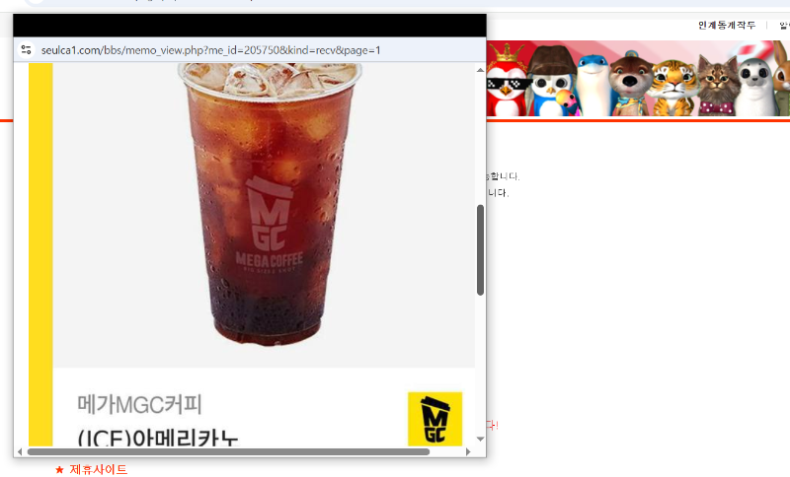Select the 메가MGC커피 brand text
The width and height of the screenshot is (790, 477).
139,405
